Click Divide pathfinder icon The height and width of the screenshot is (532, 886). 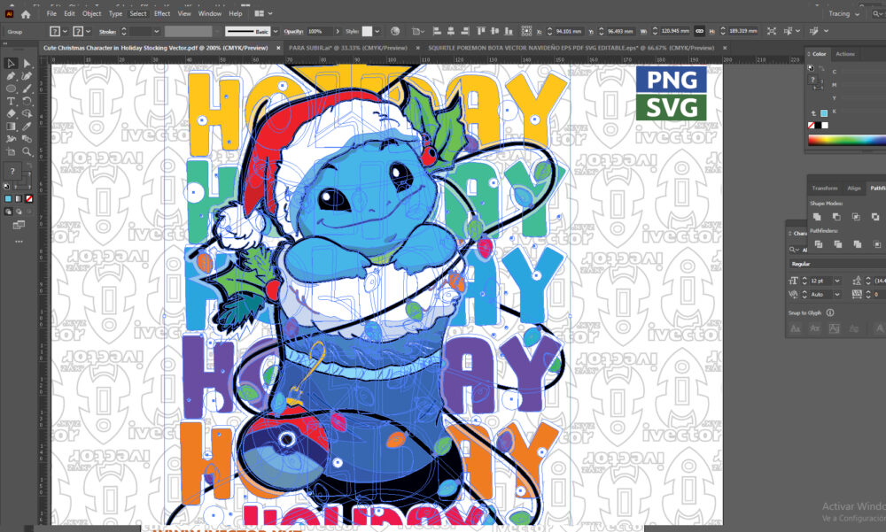coord(818,244)
